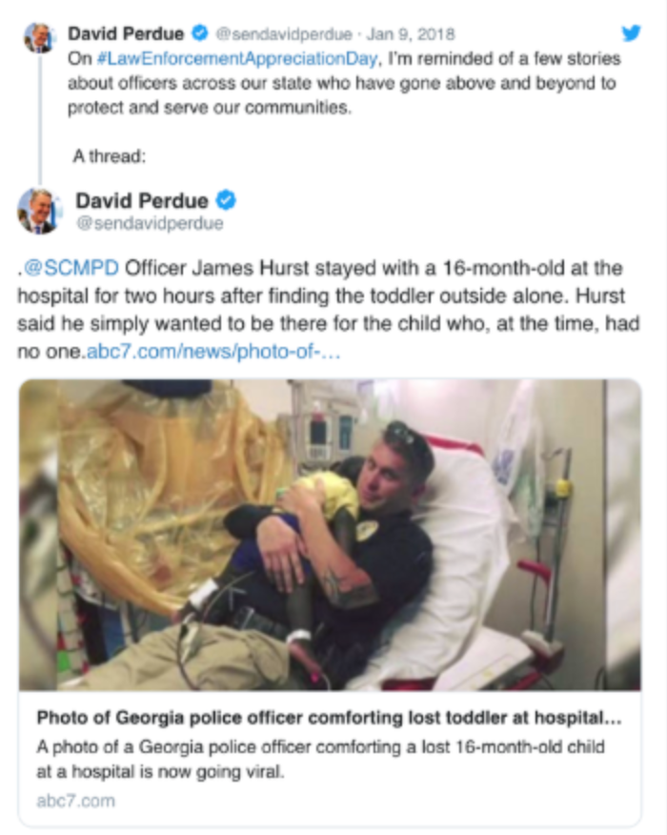Follow the abc7.com/news/photo-of-… link

point(212,352)
